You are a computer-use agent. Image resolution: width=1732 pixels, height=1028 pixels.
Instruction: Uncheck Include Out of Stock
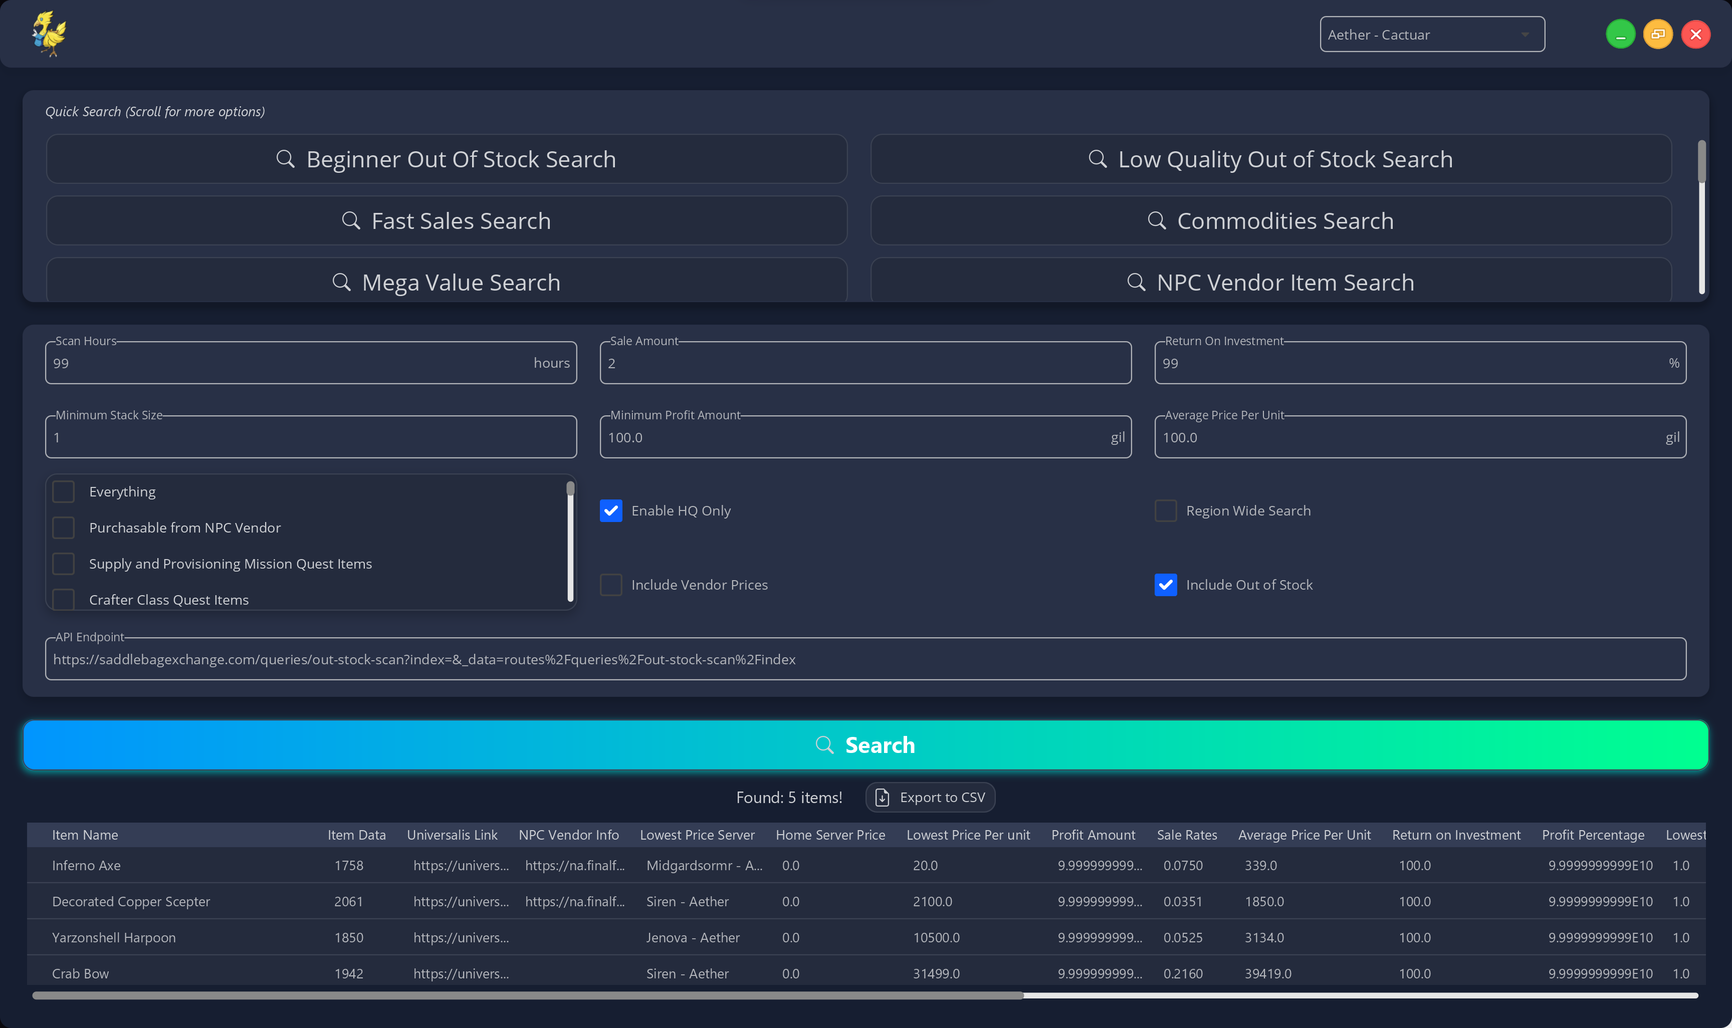(1165, 585)
